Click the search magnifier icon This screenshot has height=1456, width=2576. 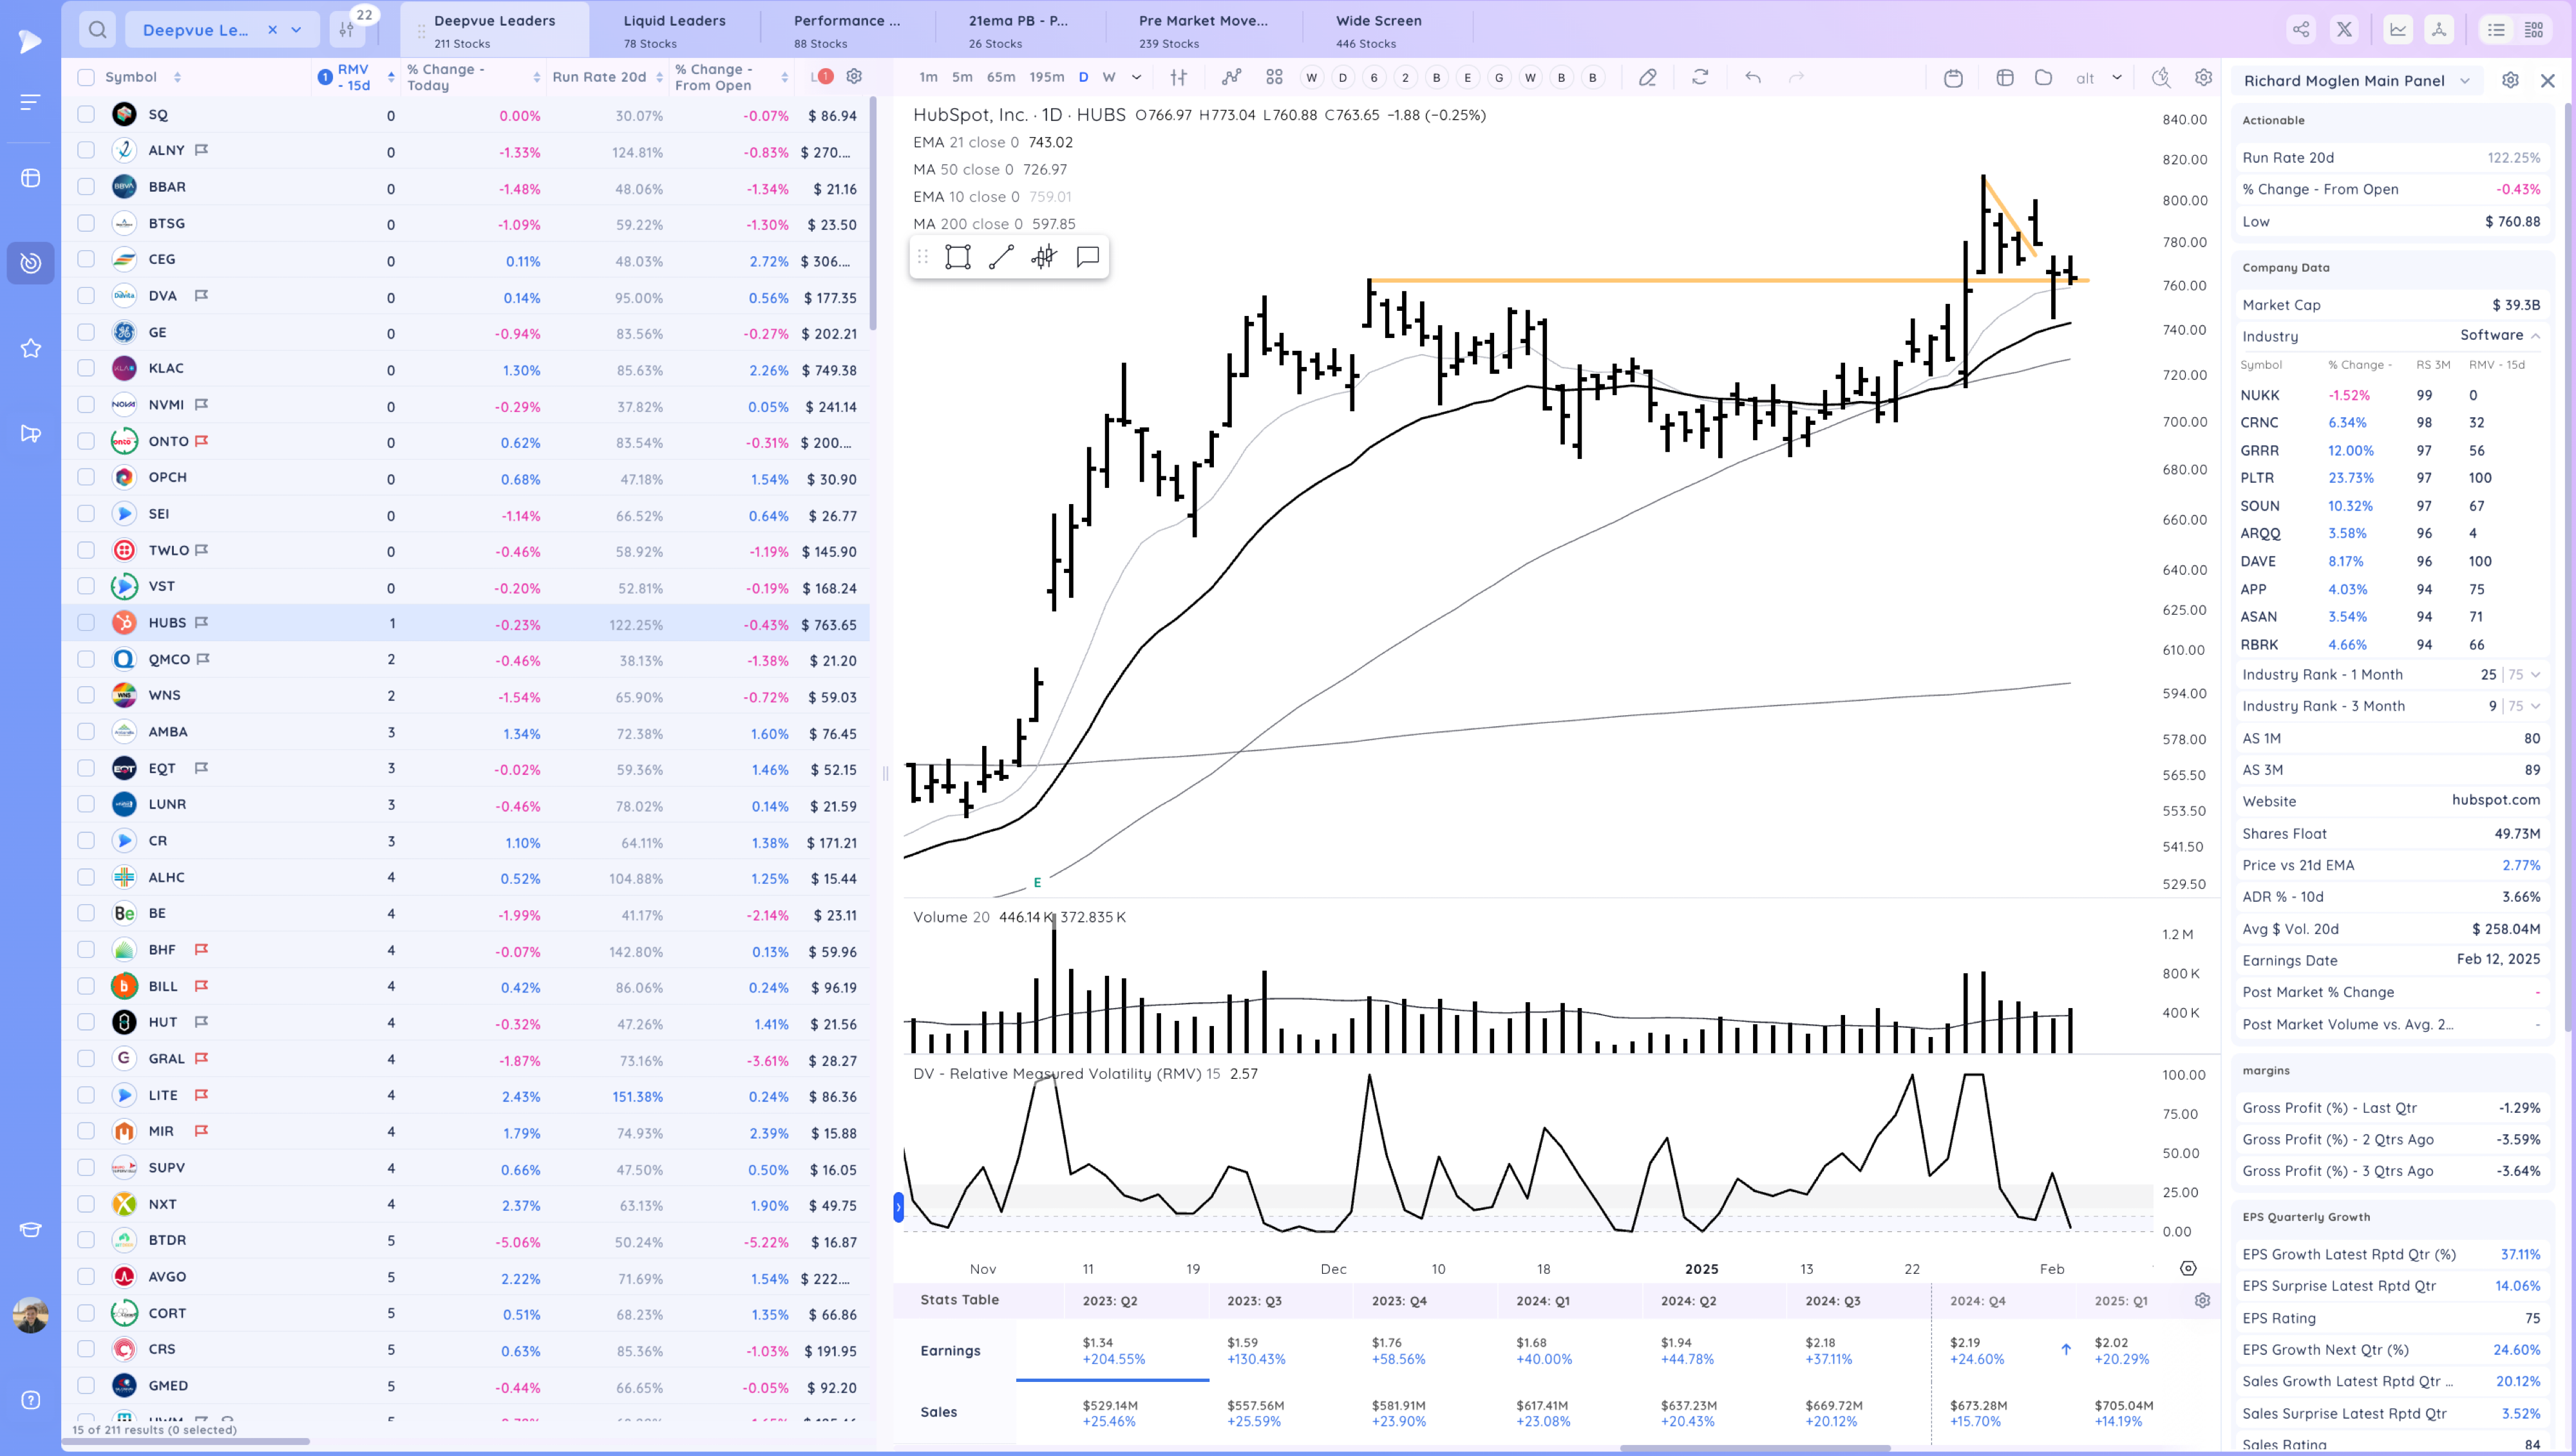pyautogui.click(x=97, y=30)
